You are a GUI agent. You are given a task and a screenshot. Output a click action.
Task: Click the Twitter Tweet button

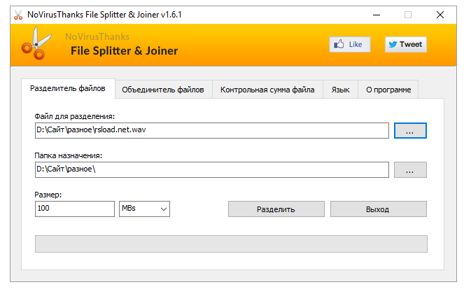pos(405,44)
